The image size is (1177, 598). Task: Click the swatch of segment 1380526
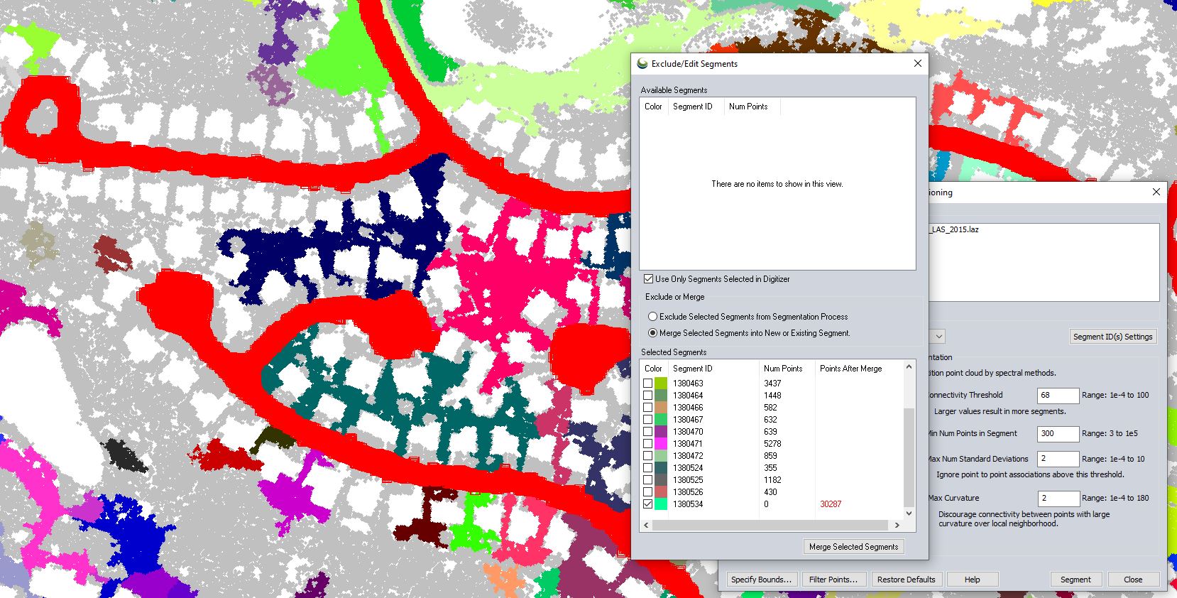661,492
